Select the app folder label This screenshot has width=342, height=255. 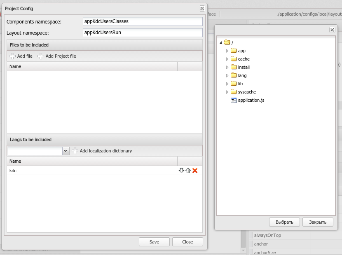click(242, 51)
